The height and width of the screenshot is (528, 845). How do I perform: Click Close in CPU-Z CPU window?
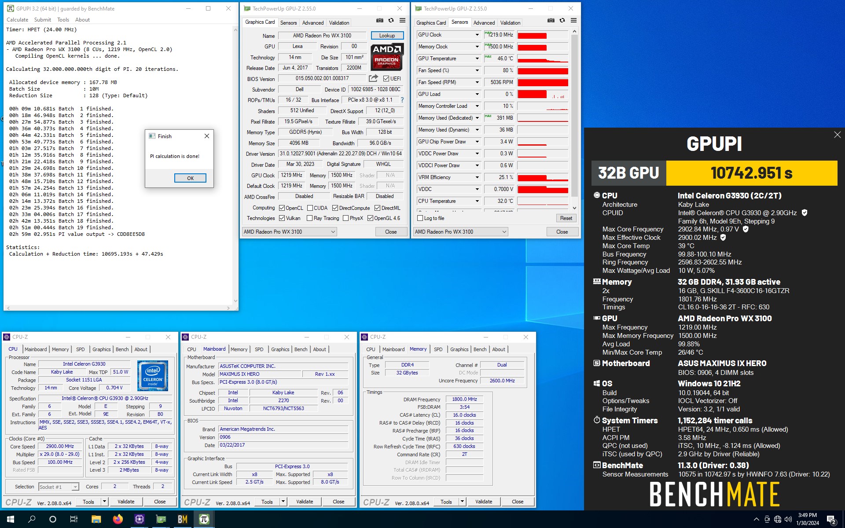[x=160, y=502]
